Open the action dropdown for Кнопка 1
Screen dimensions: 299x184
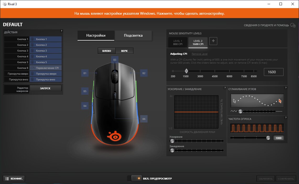46,39
